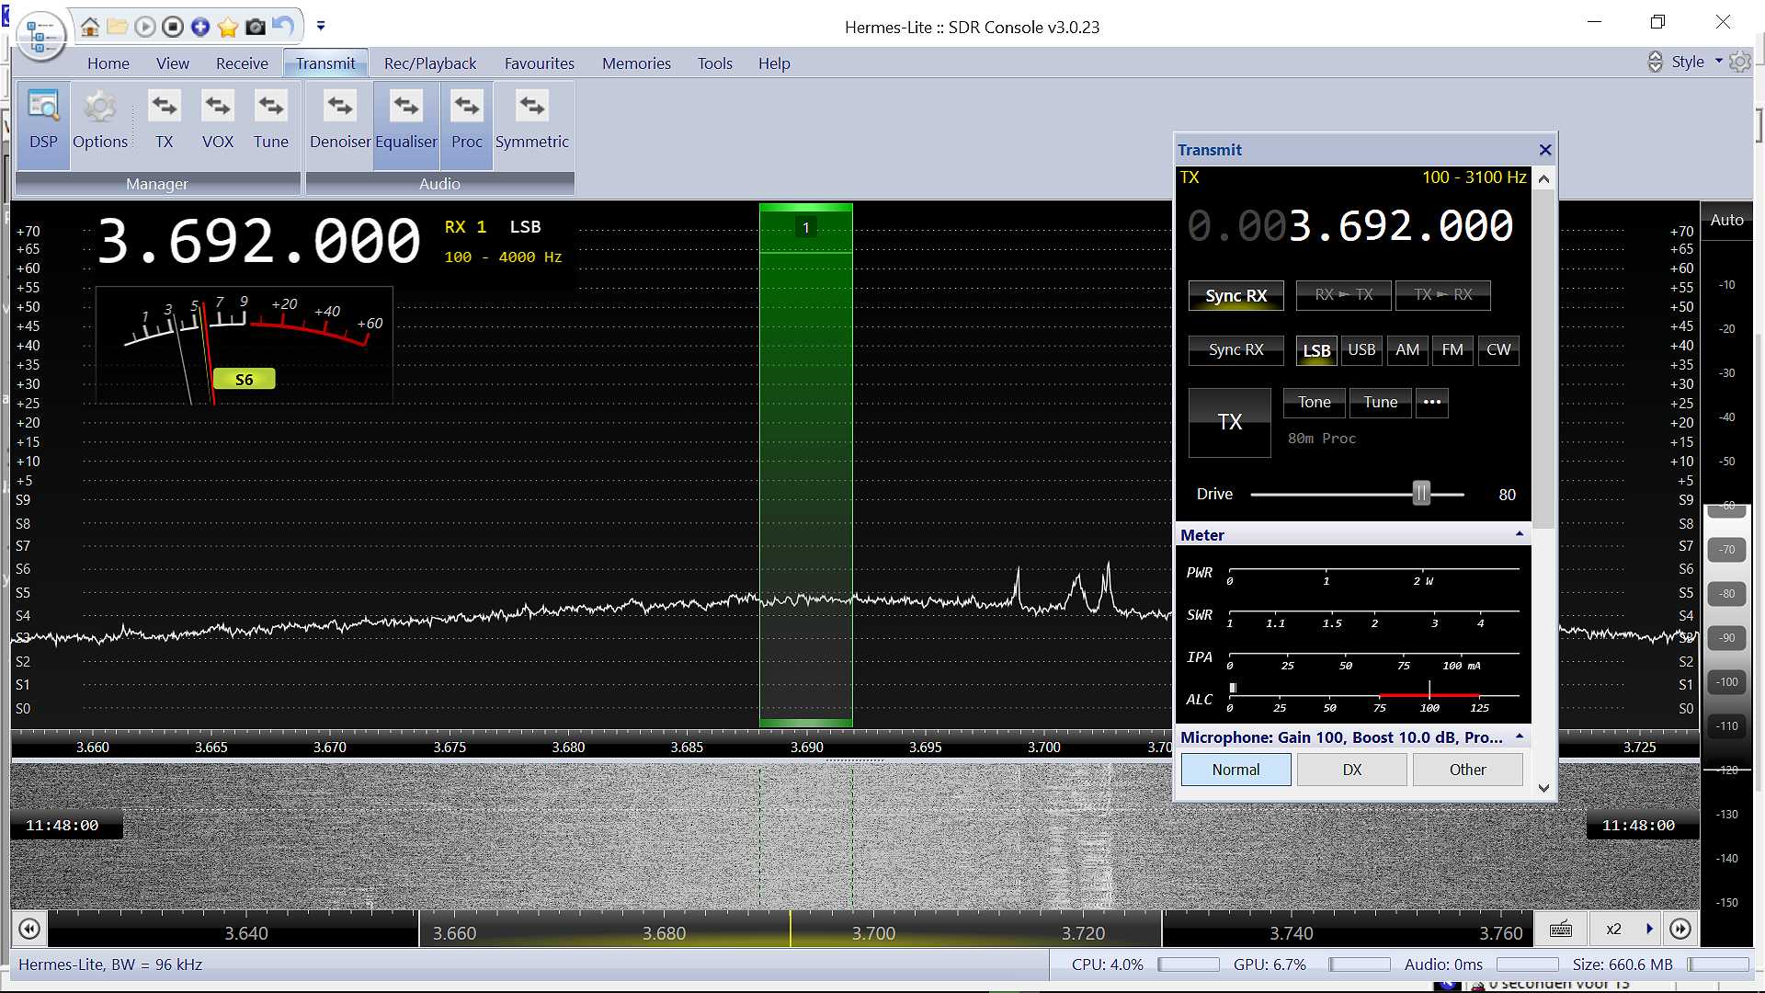
Task: Click the right circular arrow on band scope
Action: click(1680, 930)
